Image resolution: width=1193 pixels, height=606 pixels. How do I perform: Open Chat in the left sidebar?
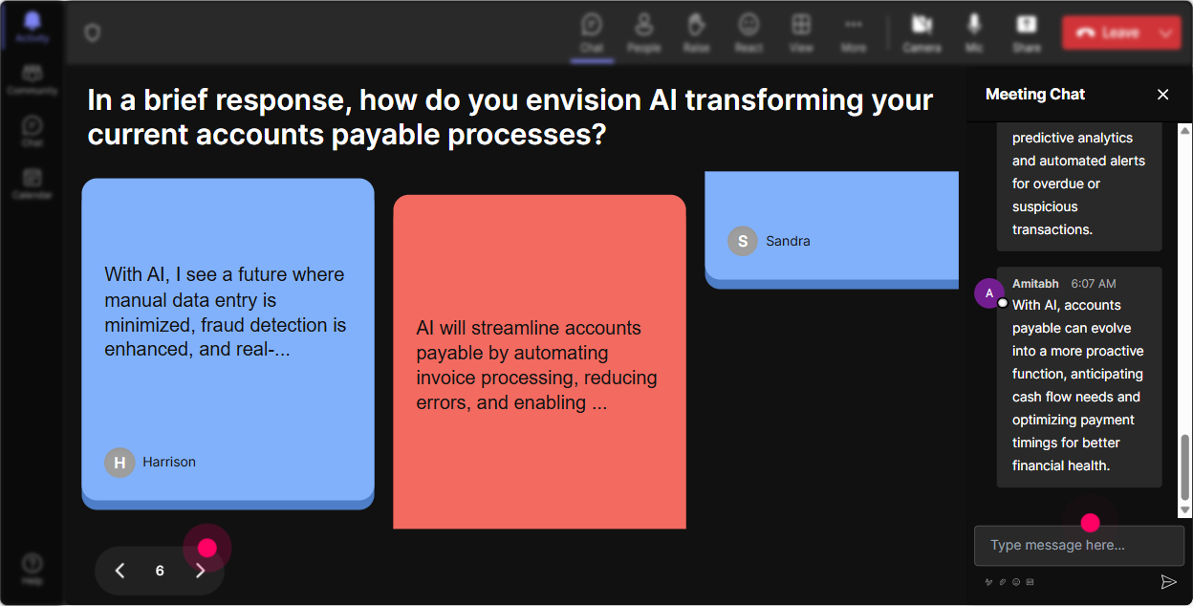[x=33, y=132]
